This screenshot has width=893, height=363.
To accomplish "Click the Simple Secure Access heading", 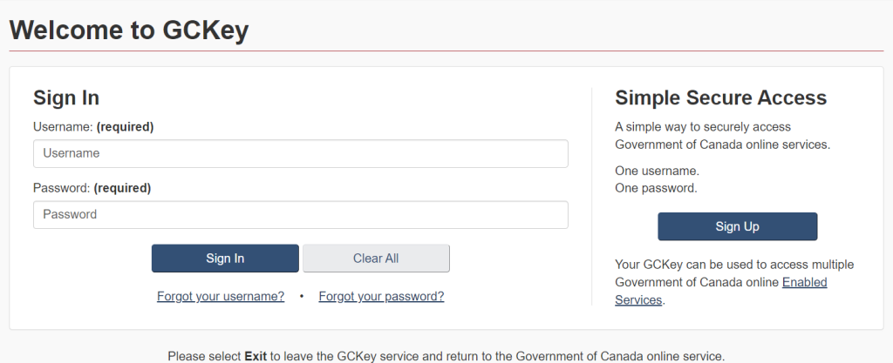I will (720, 97).
